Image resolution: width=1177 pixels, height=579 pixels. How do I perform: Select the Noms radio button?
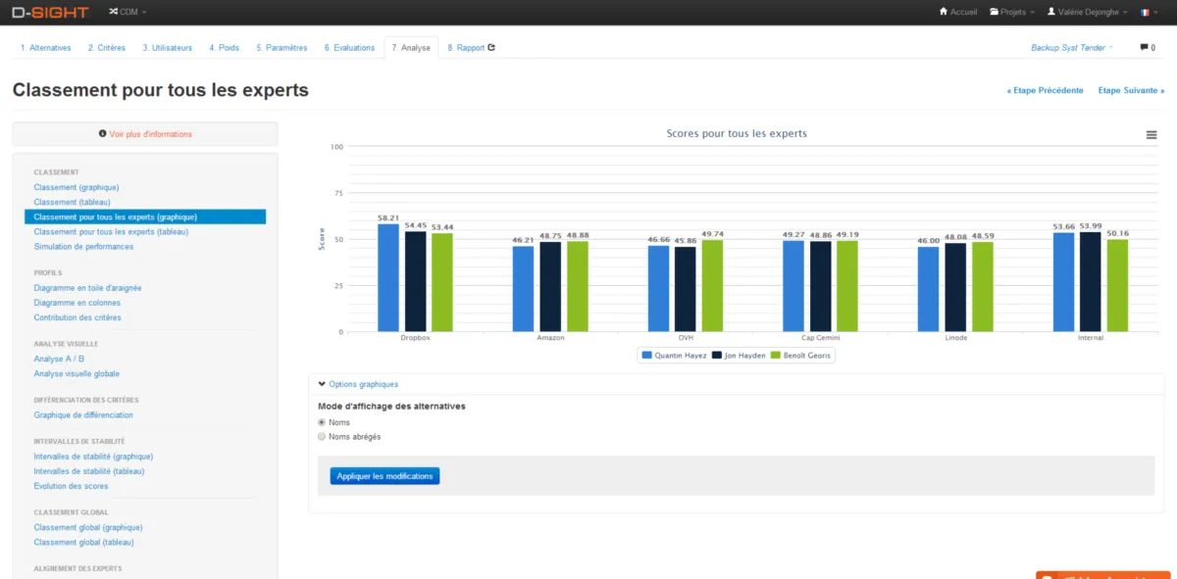tap(322, 422)
